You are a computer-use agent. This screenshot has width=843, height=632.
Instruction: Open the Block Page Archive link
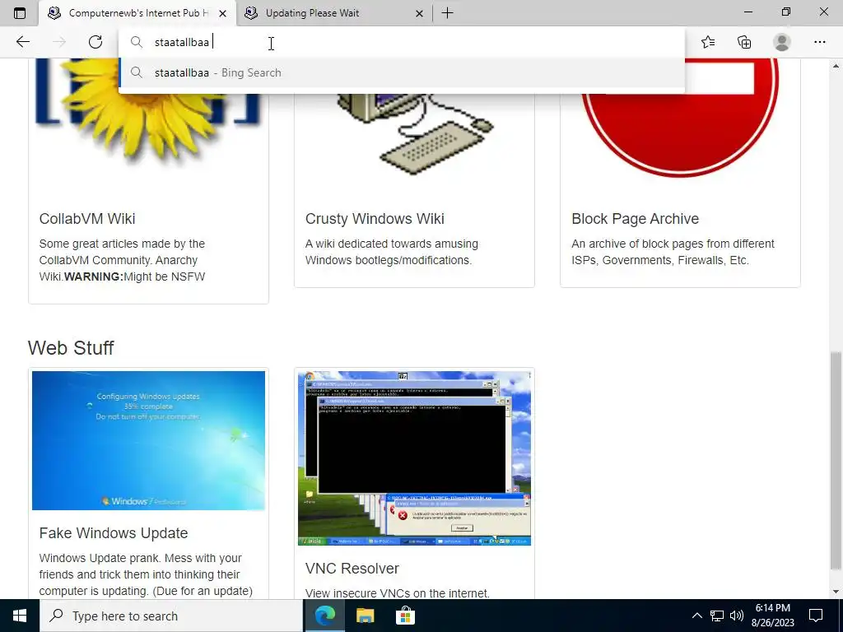click(635, 219)
